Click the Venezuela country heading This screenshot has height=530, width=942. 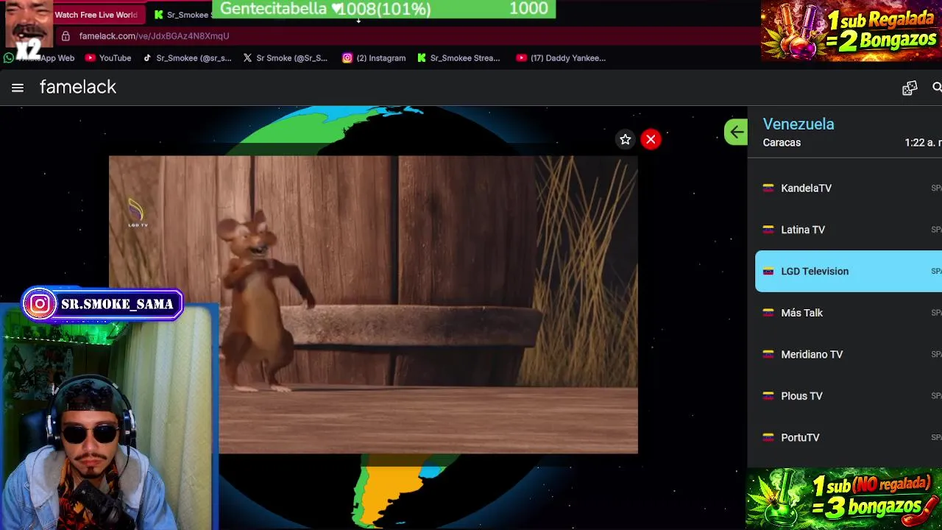798,124
